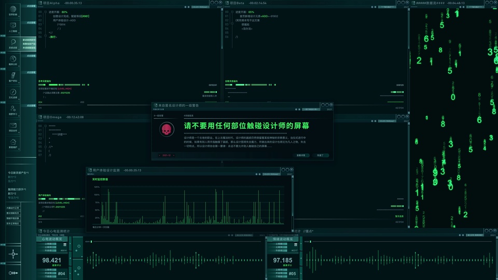Click the red warning headline in dialog
Screen dimensions: 498x280
point(246,125)
